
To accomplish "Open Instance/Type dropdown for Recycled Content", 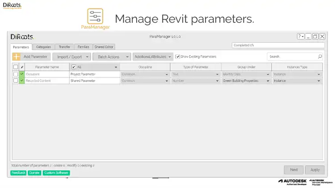I will coord(297,81).
